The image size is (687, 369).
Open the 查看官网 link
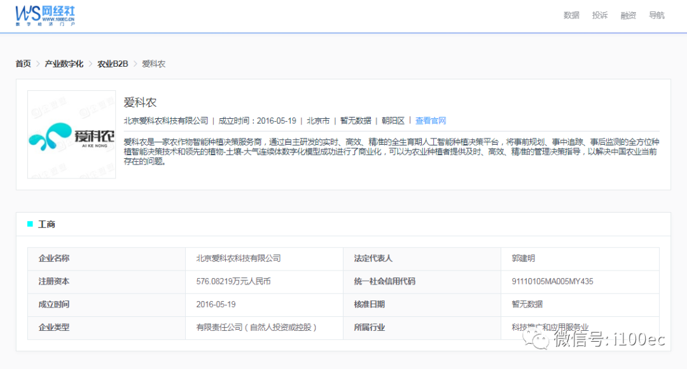431,121
